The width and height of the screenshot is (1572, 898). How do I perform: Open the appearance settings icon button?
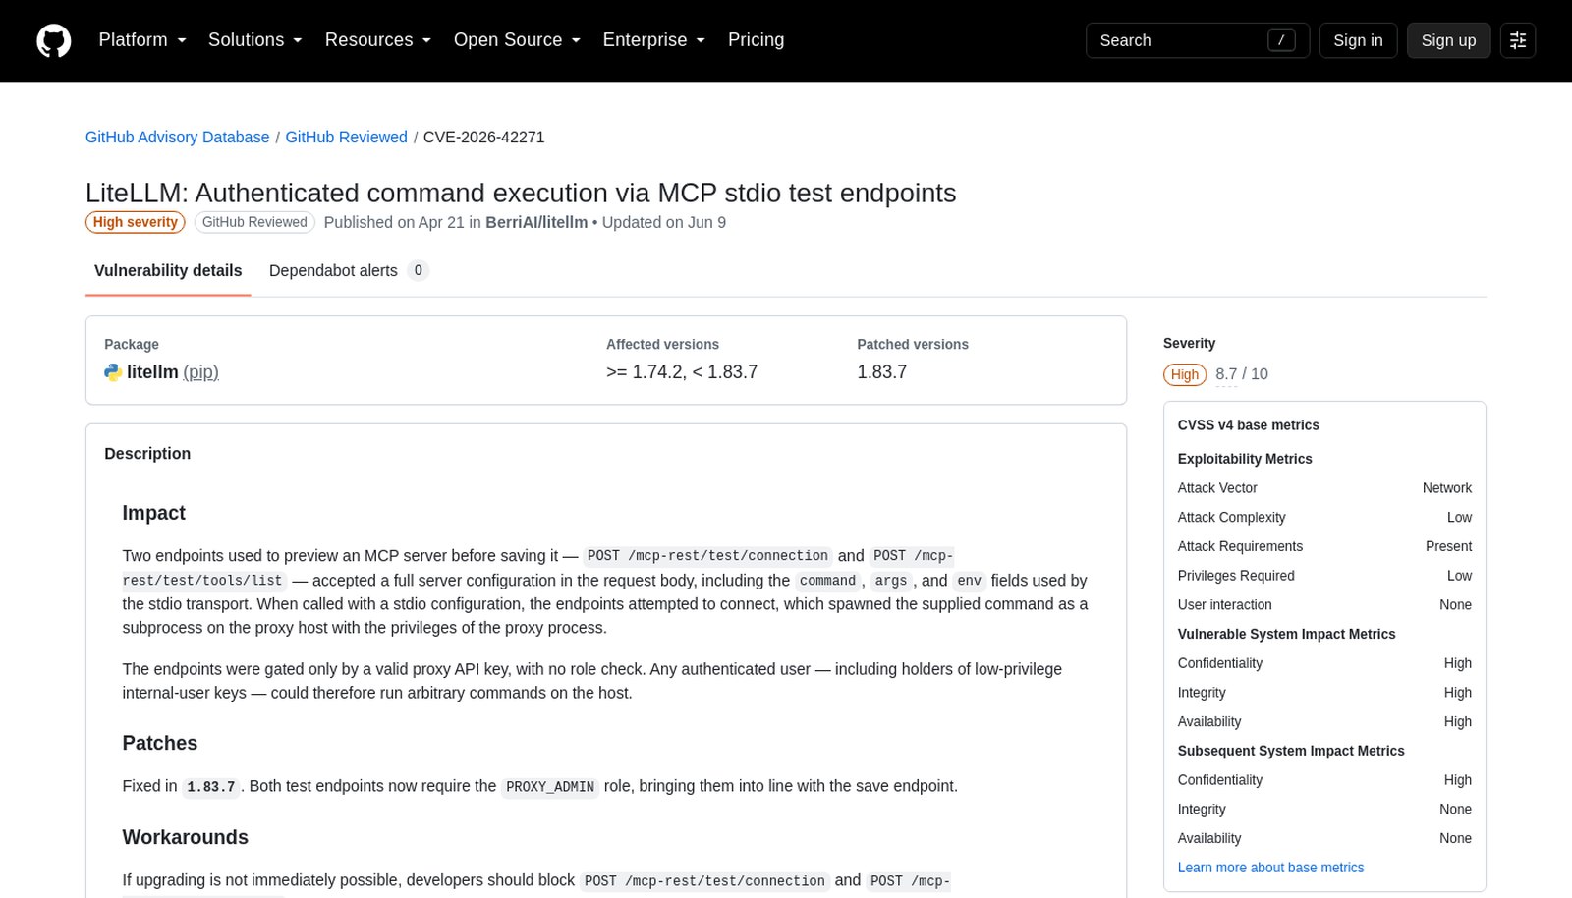point(1518,40)
